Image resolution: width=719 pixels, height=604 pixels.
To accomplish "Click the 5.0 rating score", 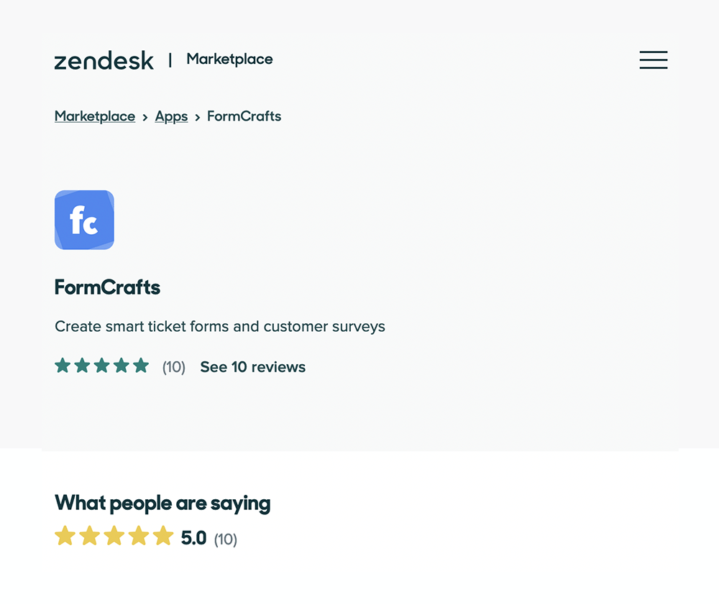I will (x=193, y=538).
